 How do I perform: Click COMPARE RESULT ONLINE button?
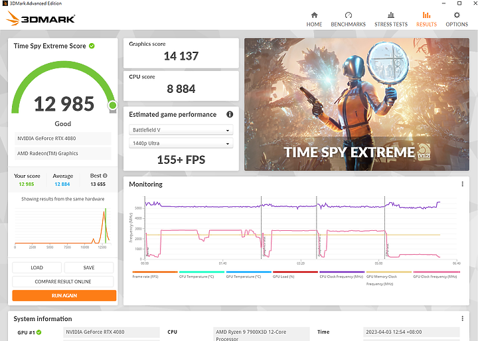pyautogui.click(x=63, y=281)
